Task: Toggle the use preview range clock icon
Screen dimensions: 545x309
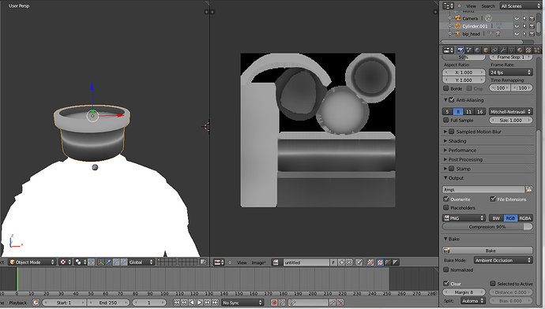Action: (36, 303)
